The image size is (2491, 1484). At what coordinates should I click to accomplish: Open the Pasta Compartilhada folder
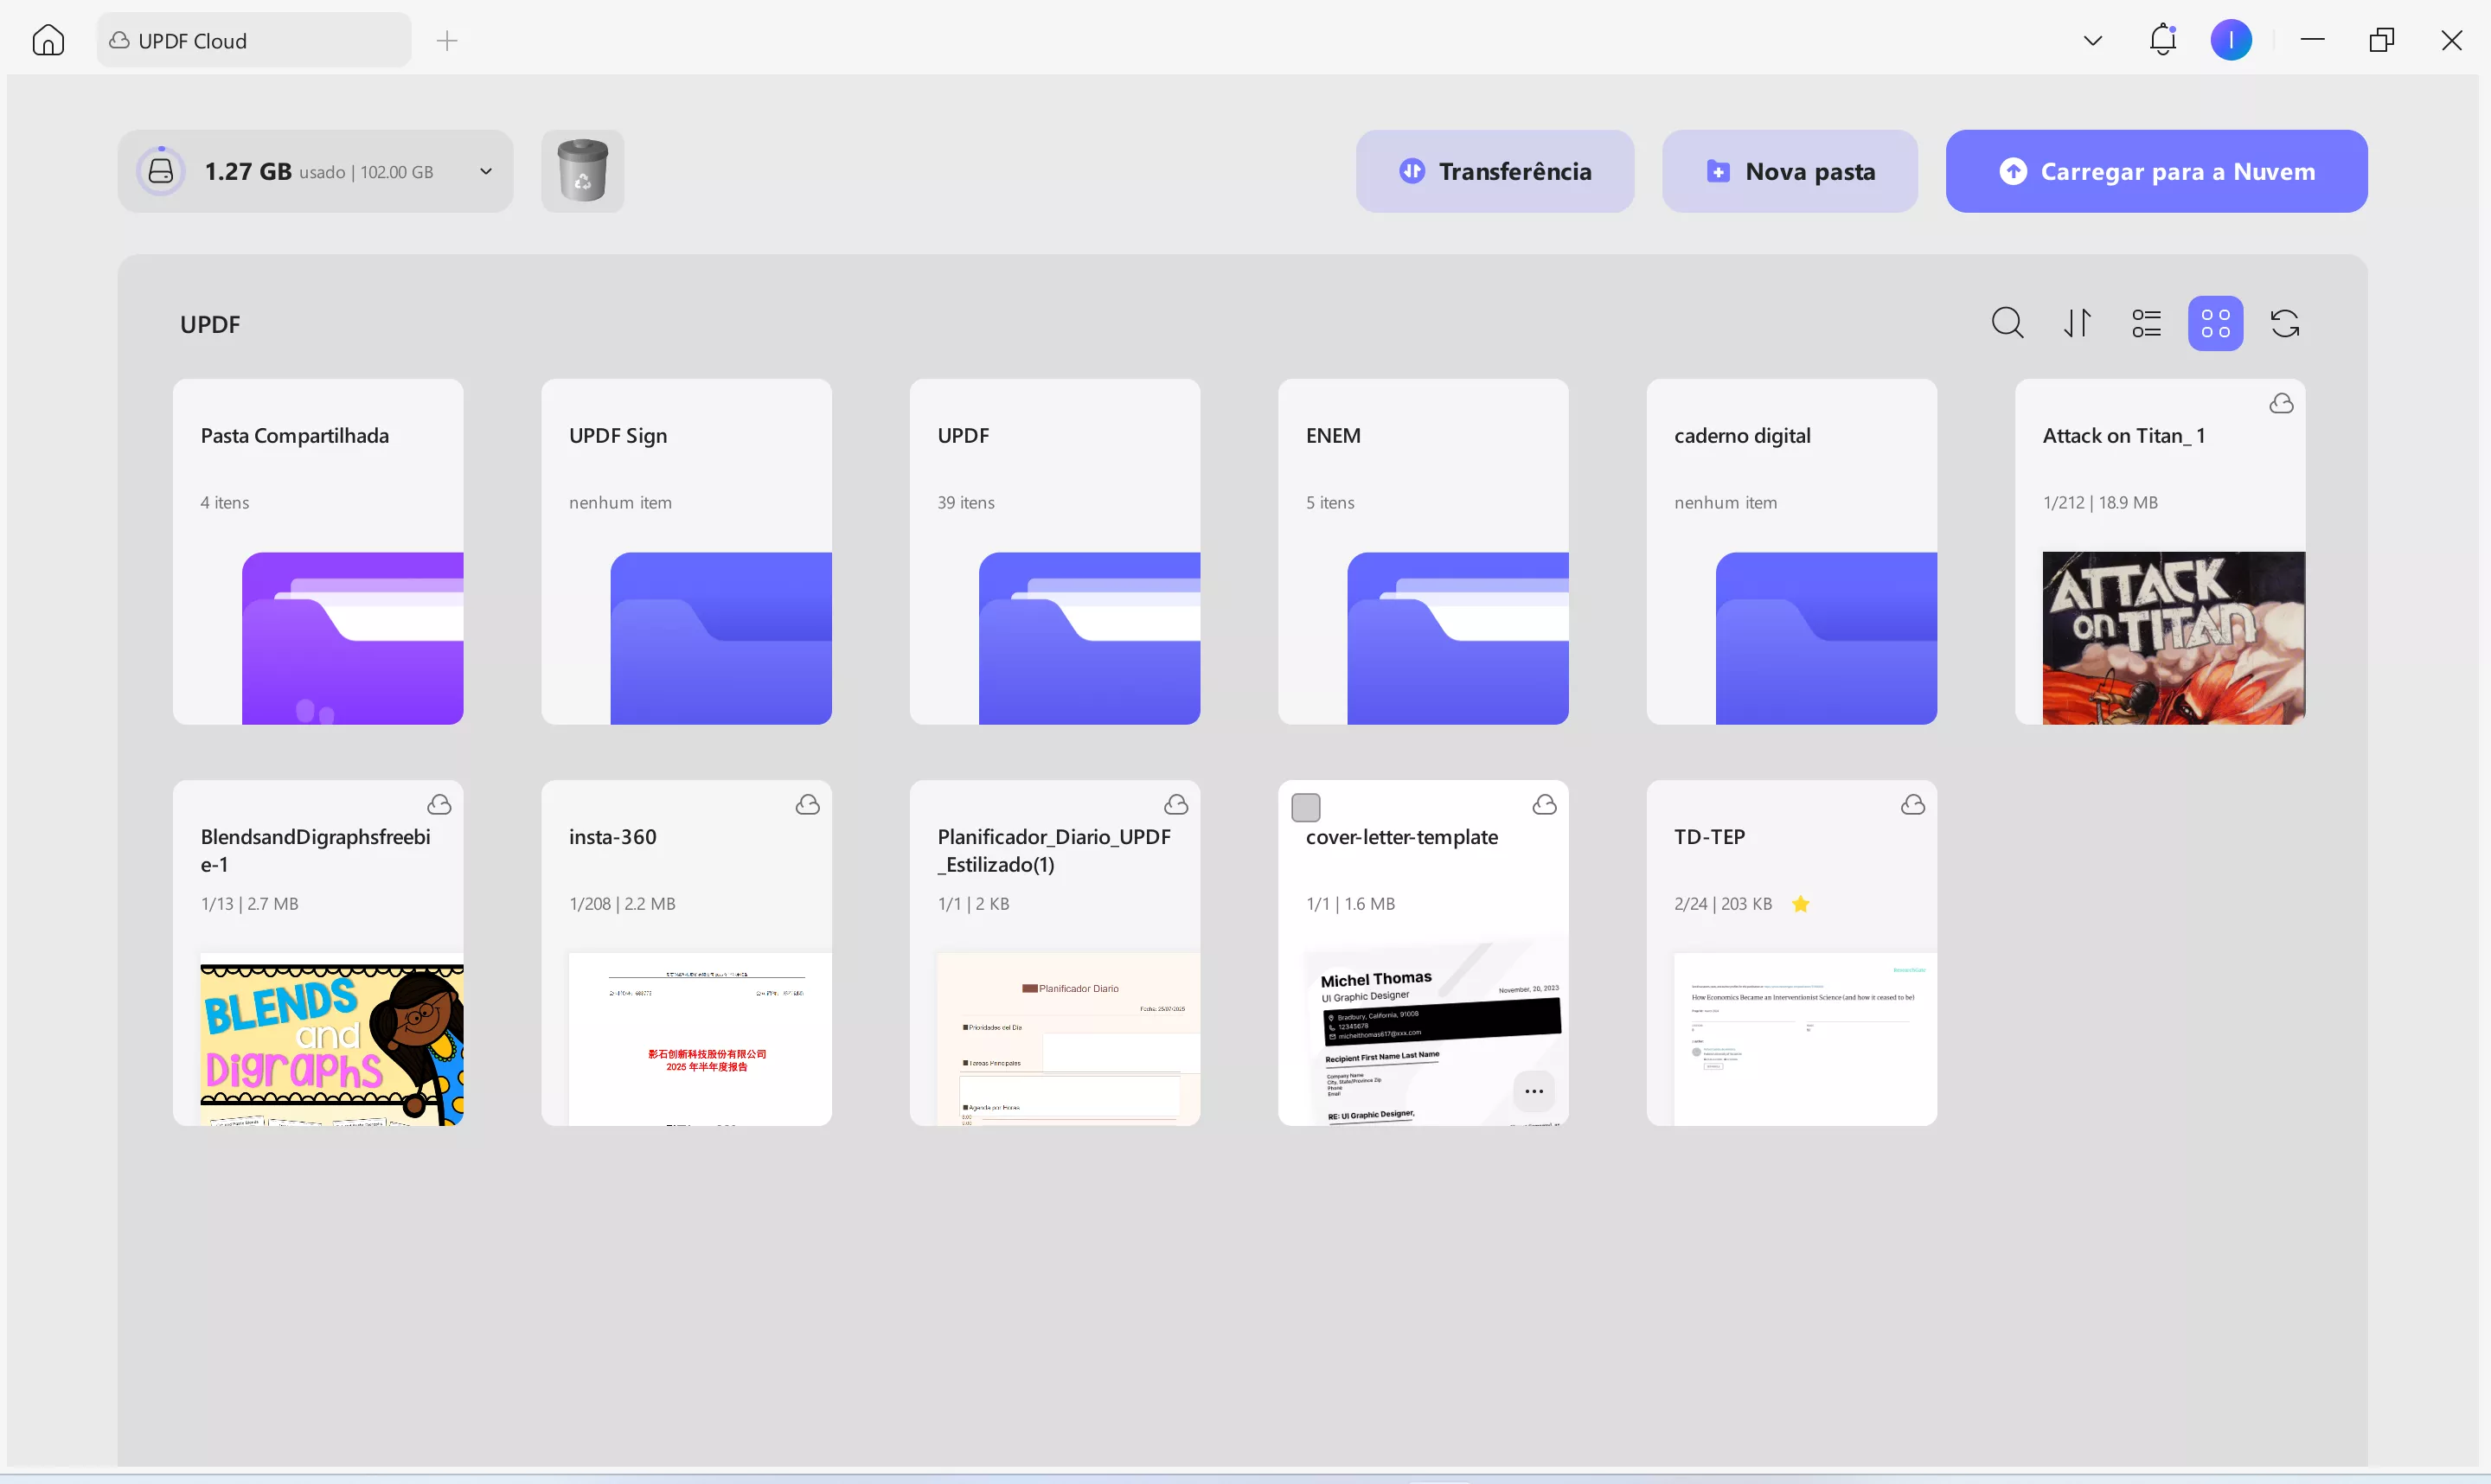click(318, 551)
